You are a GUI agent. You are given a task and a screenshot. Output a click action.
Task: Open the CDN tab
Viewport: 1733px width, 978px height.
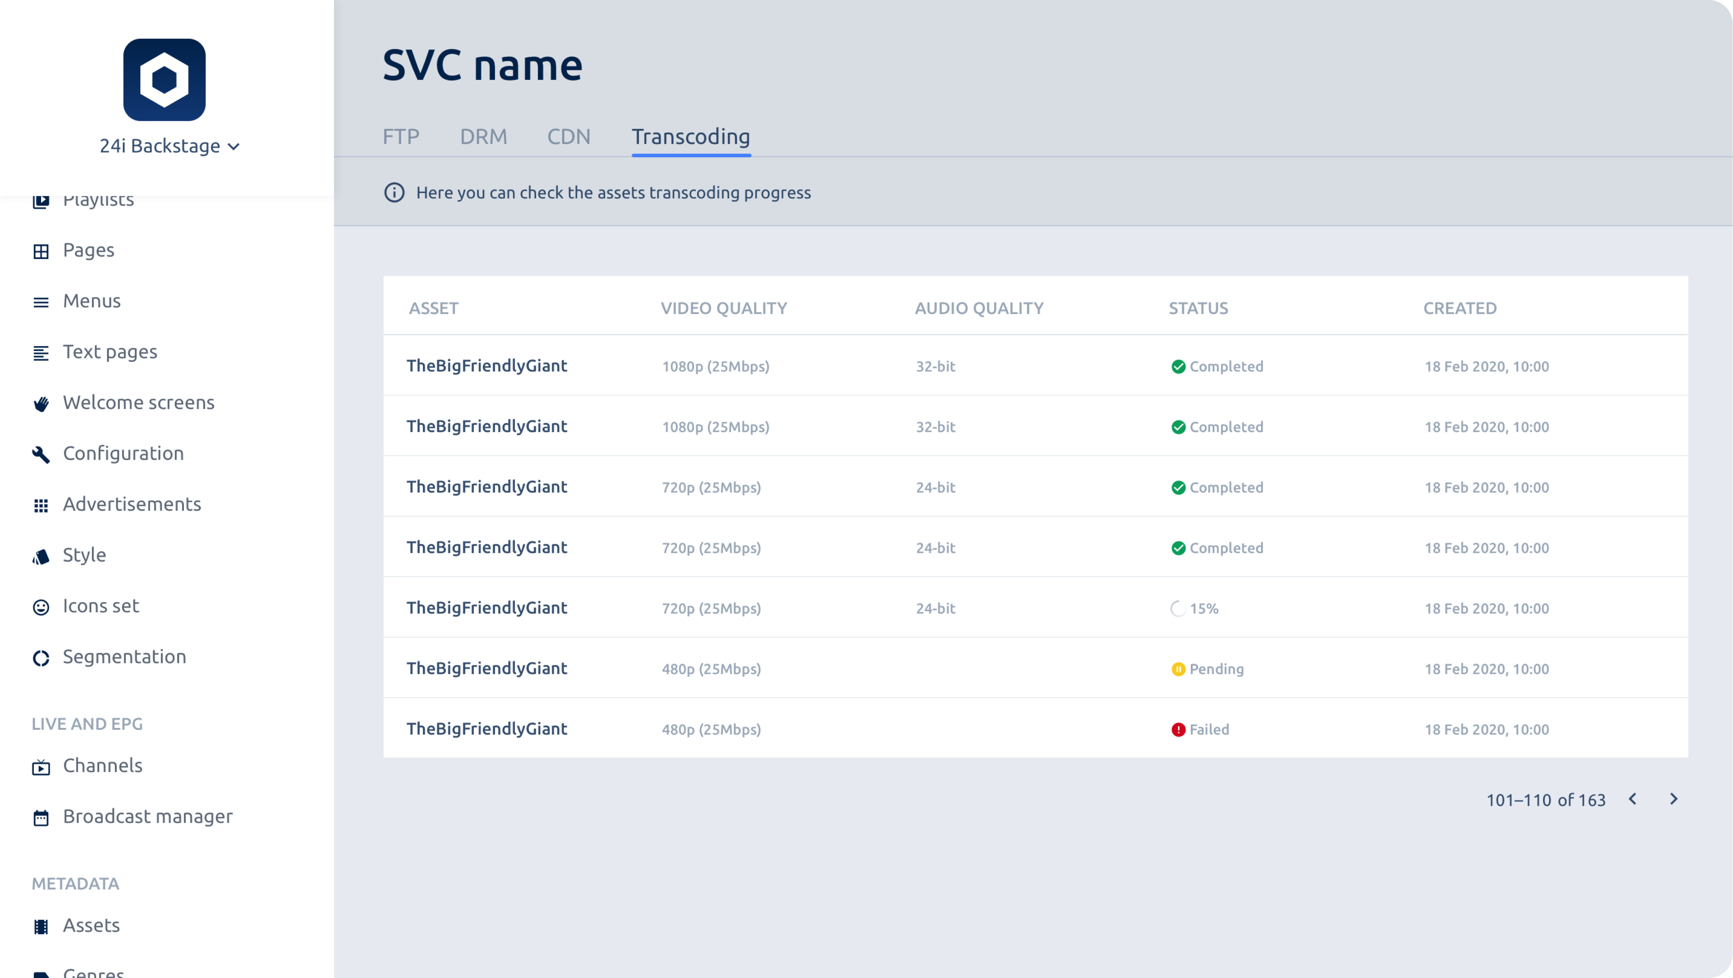pyautogui.click(x=569, y=137)
